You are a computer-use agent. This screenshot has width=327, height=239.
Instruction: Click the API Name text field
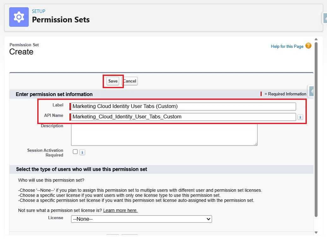(184, 117)
